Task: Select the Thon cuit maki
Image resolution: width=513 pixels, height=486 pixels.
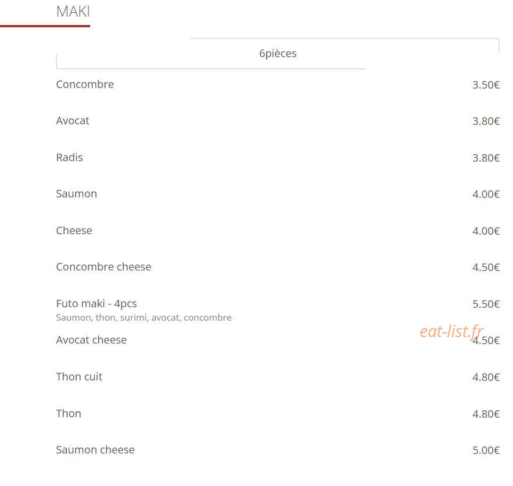Action: (x=79, y=377)
